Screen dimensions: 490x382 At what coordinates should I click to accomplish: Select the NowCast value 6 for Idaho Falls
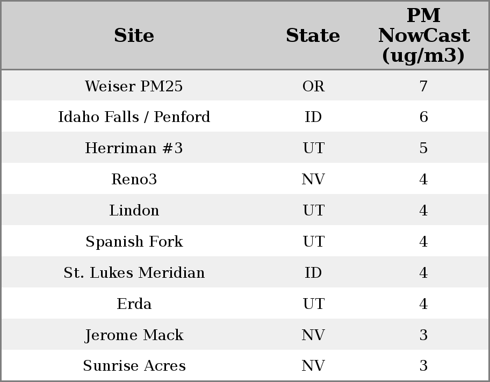423,117
